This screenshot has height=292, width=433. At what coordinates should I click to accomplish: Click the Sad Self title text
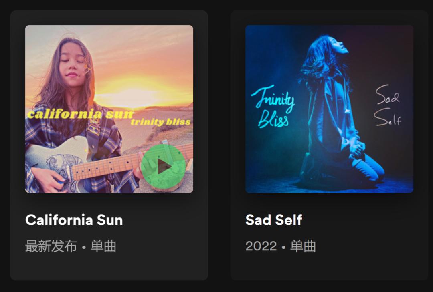(274, 220)
